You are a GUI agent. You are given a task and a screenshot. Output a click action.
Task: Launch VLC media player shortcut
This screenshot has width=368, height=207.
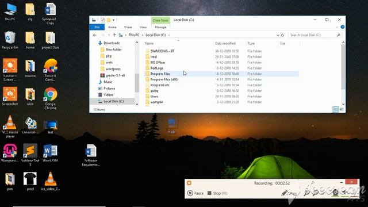click(10, 126)
